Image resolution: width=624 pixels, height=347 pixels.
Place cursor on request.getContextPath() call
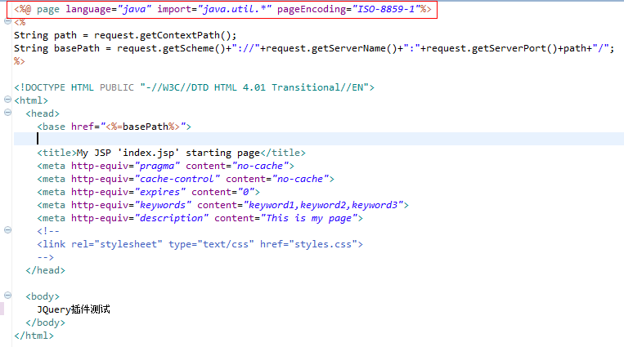pyautogui.click(x=162, y=35)
